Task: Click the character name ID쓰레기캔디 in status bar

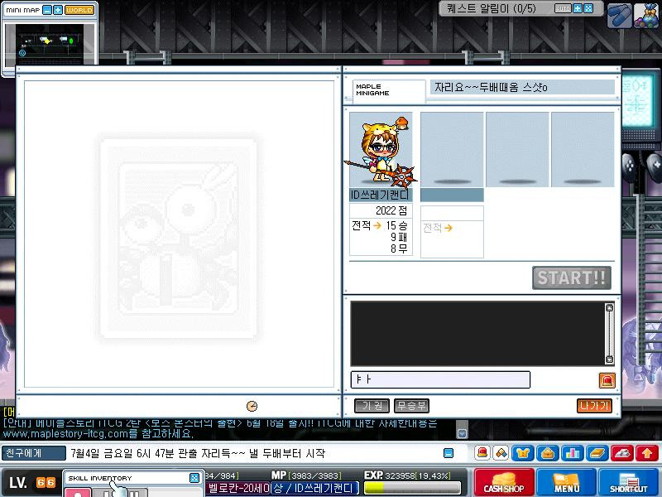Action: pos(323,488)
